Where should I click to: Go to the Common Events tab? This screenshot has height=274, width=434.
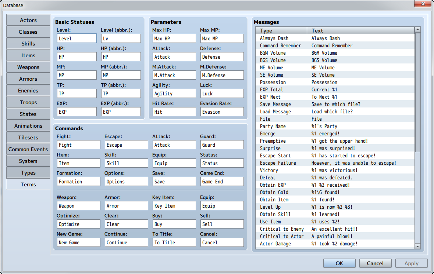[28, 149]
